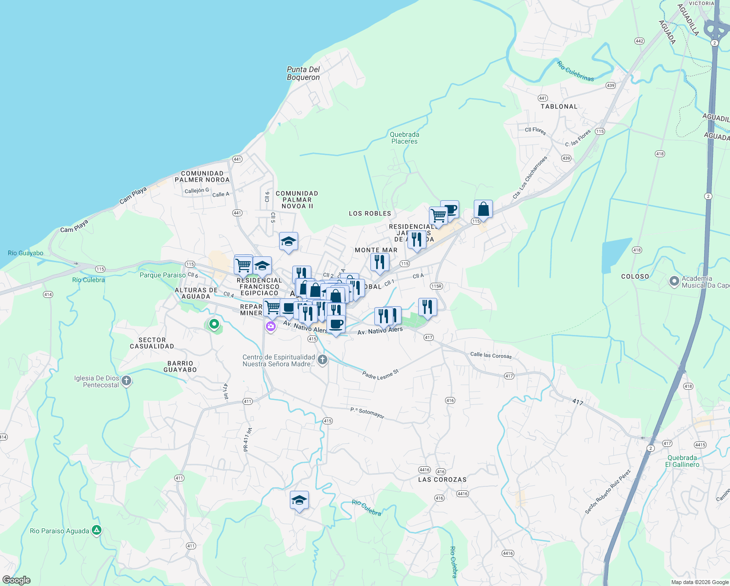The width and height of the screenshot is (730, 586).
Task: Select the graduation cap marker near Las Corozas
Action: click(x=299, y=501)
